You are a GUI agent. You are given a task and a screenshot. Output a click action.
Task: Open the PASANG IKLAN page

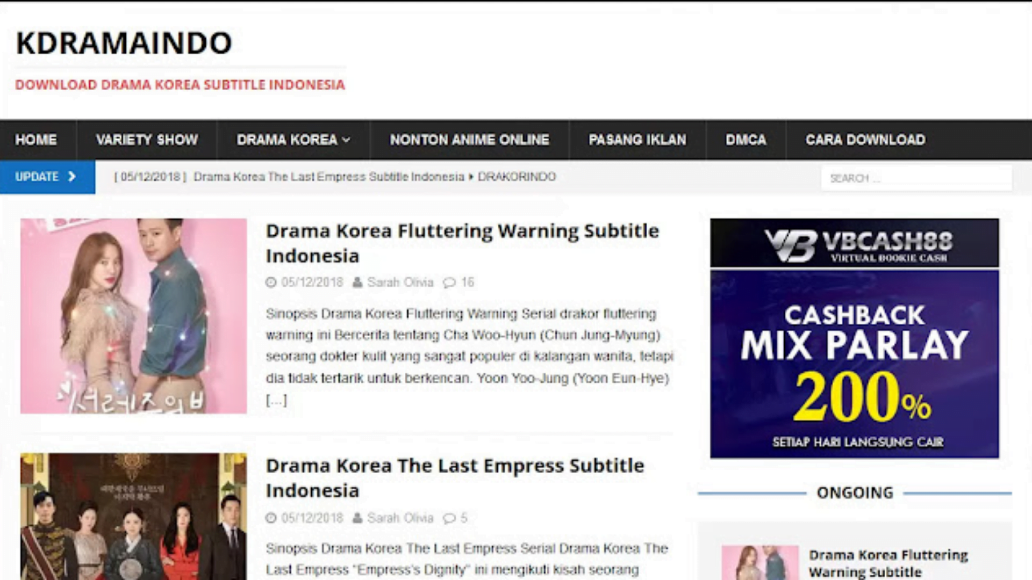coord(637,140)
